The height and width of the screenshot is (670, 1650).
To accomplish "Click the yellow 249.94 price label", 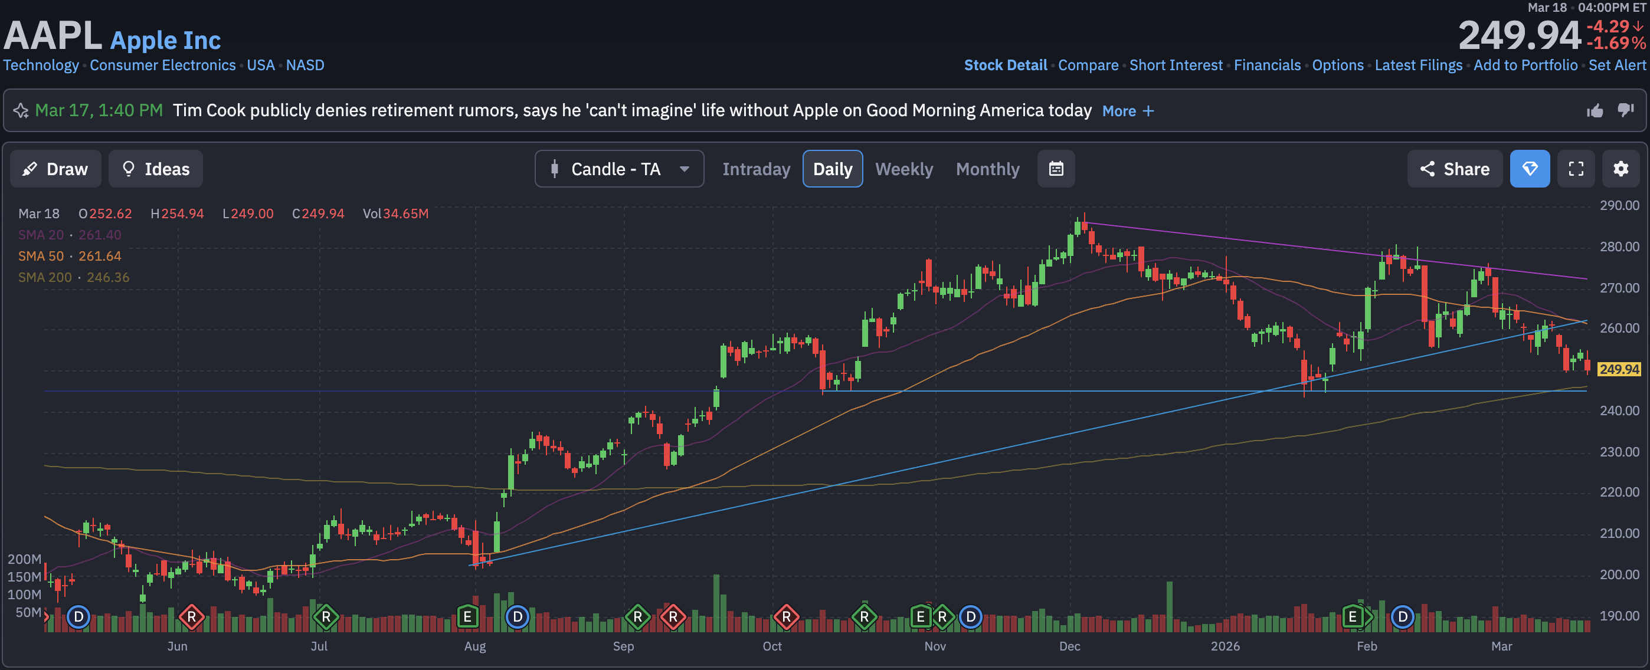I will click(x=1618, y=369).
